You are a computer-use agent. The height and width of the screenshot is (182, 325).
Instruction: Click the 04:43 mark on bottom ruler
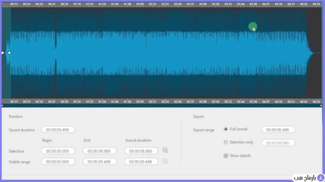[304, 101]
